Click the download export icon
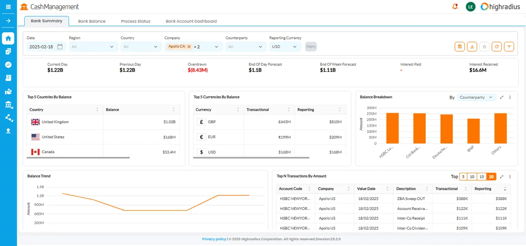 (x=472, y=47)
